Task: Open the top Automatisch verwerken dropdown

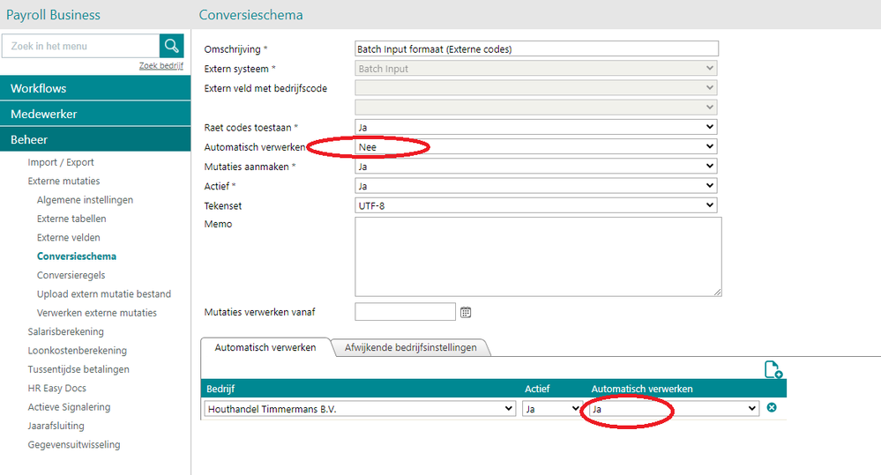Action: [536, 146]
